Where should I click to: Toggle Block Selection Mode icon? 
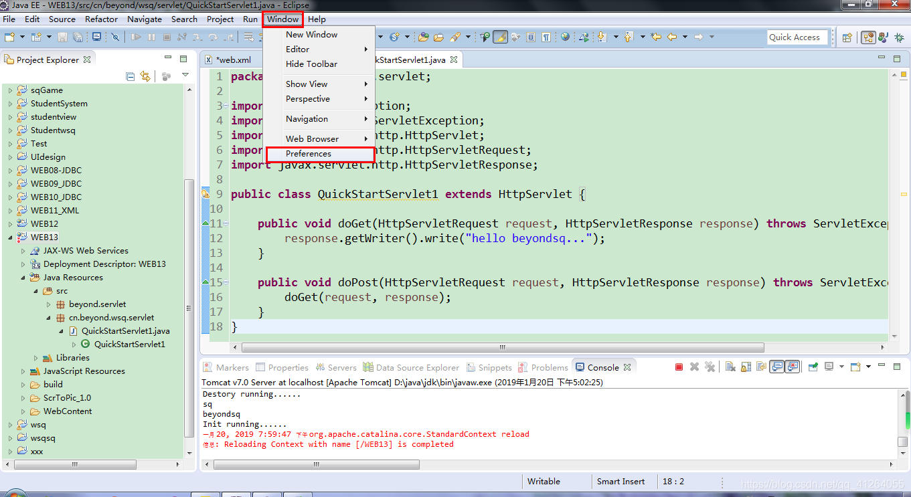pos(531,37)
